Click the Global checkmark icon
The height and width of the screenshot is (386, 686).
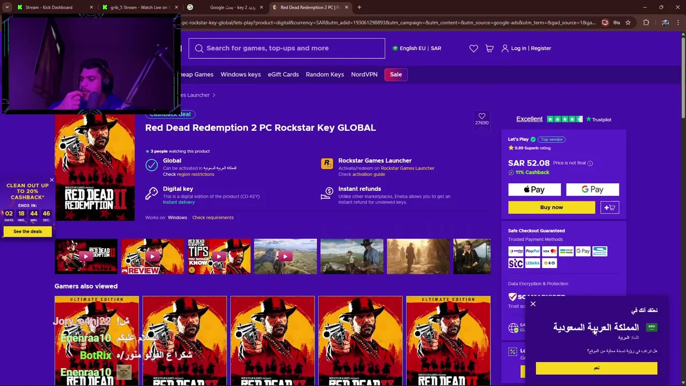[x=152, y=165]
